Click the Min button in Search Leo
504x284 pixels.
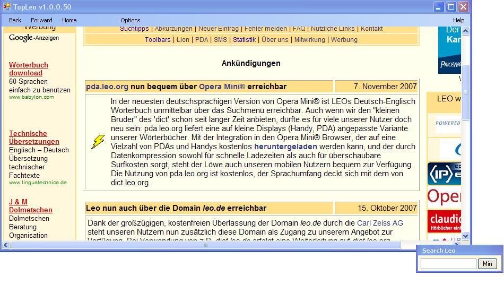(487, 264)
